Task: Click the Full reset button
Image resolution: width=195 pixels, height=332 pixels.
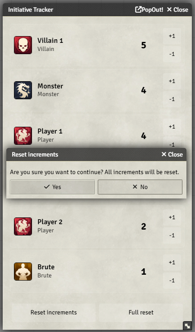Action: [141, 312]
